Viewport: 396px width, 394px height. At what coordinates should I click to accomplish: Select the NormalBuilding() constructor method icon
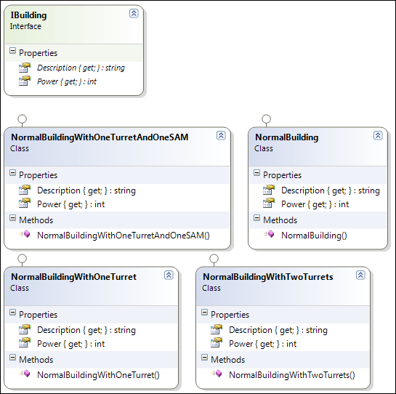(x=270, y=234)
